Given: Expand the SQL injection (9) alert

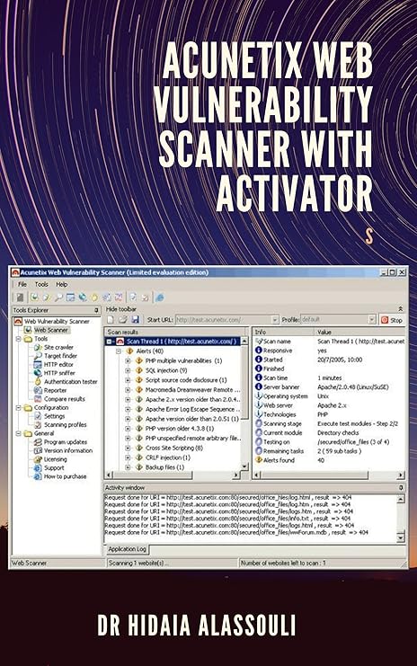Looking at the screenshot, I should [x=128, y=370].
